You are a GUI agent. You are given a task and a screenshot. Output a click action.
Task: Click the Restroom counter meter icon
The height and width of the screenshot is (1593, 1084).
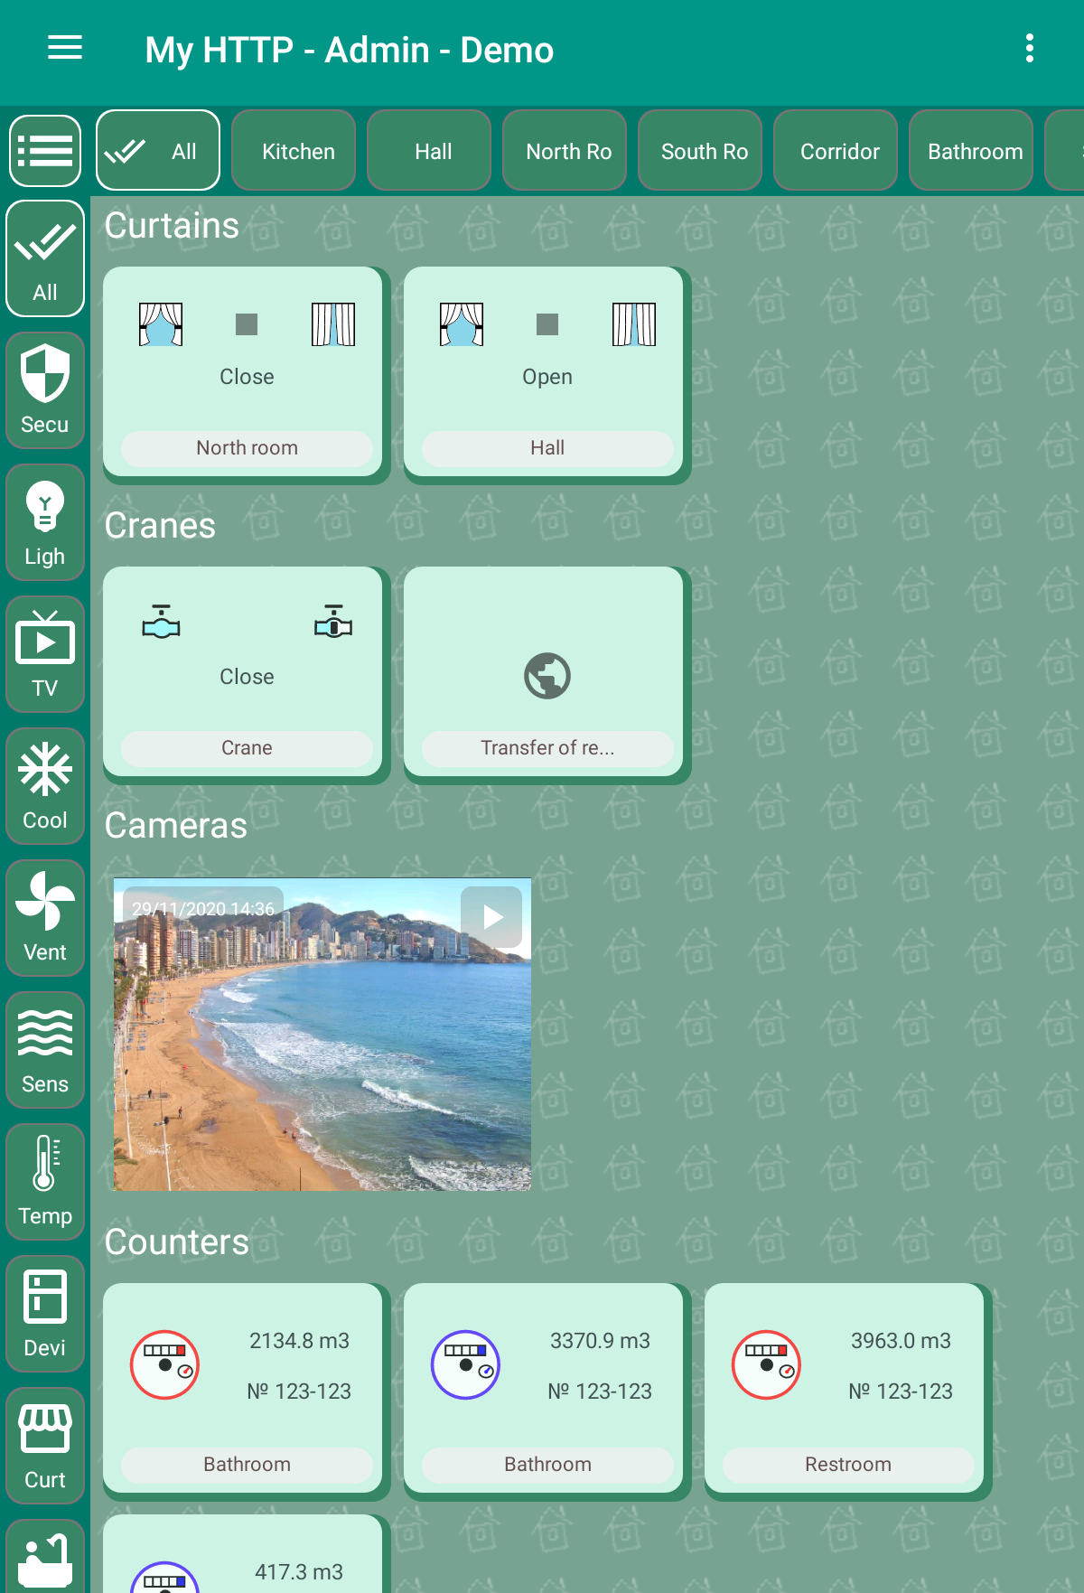[766, 1364]
